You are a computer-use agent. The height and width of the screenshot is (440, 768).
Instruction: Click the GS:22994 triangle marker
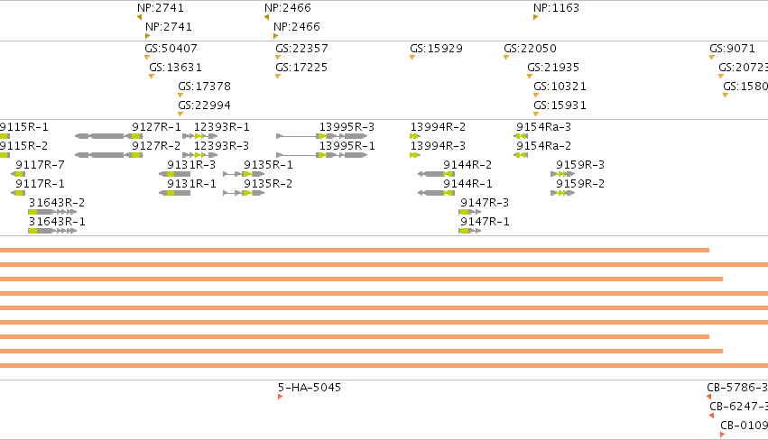(180, 115)
